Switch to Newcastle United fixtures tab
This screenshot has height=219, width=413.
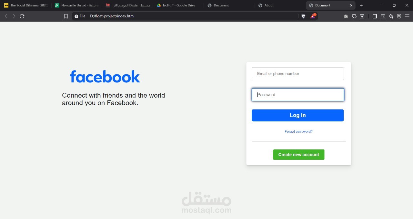tap(77, 5)
